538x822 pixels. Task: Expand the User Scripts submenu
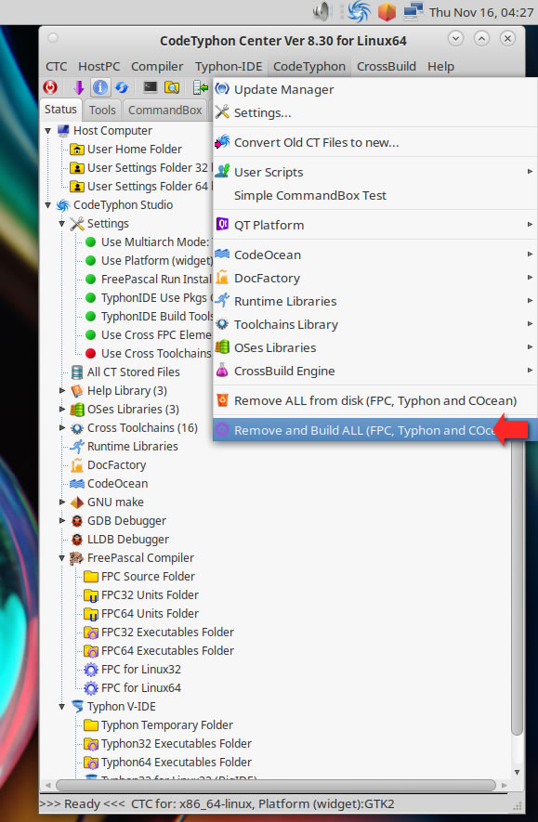pyautogui.click(x=374, y=172)
